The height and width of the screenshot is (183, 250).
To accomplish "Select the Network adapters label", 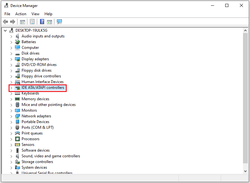I will tap(36, 116).
